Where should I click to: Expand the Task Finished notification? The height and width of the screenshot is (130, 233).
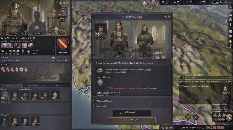click(205, 77)
